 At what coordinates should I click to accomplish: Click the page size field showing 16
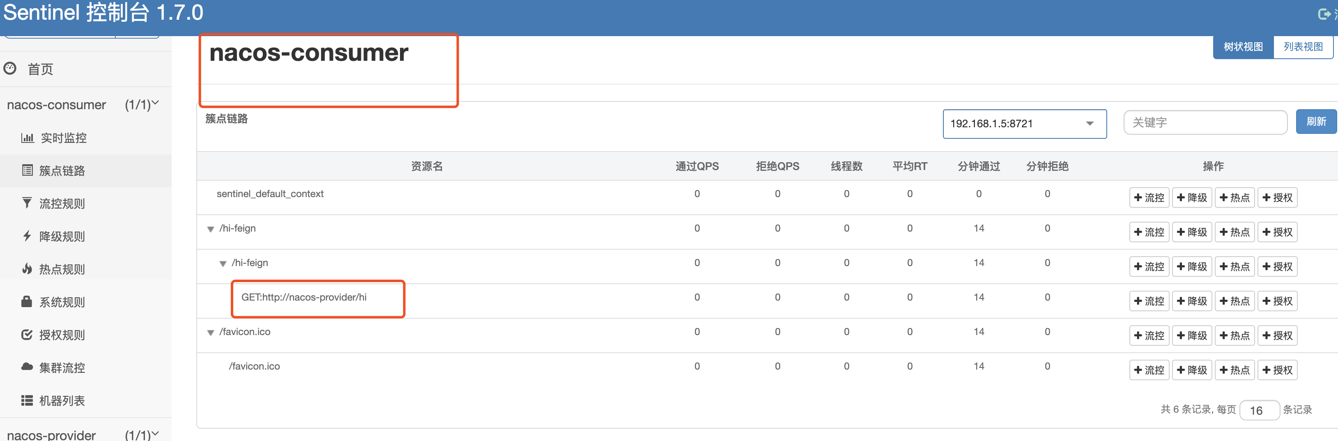(1259, 410)
